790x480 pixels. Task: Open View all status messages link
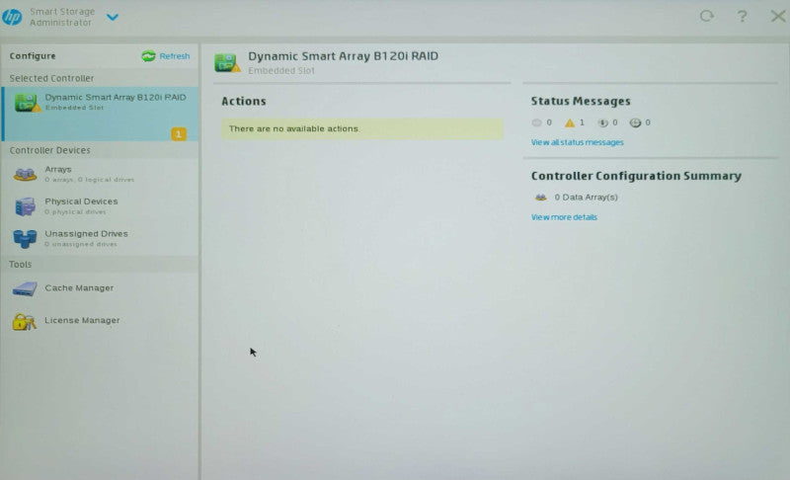[x=577, y=142]
